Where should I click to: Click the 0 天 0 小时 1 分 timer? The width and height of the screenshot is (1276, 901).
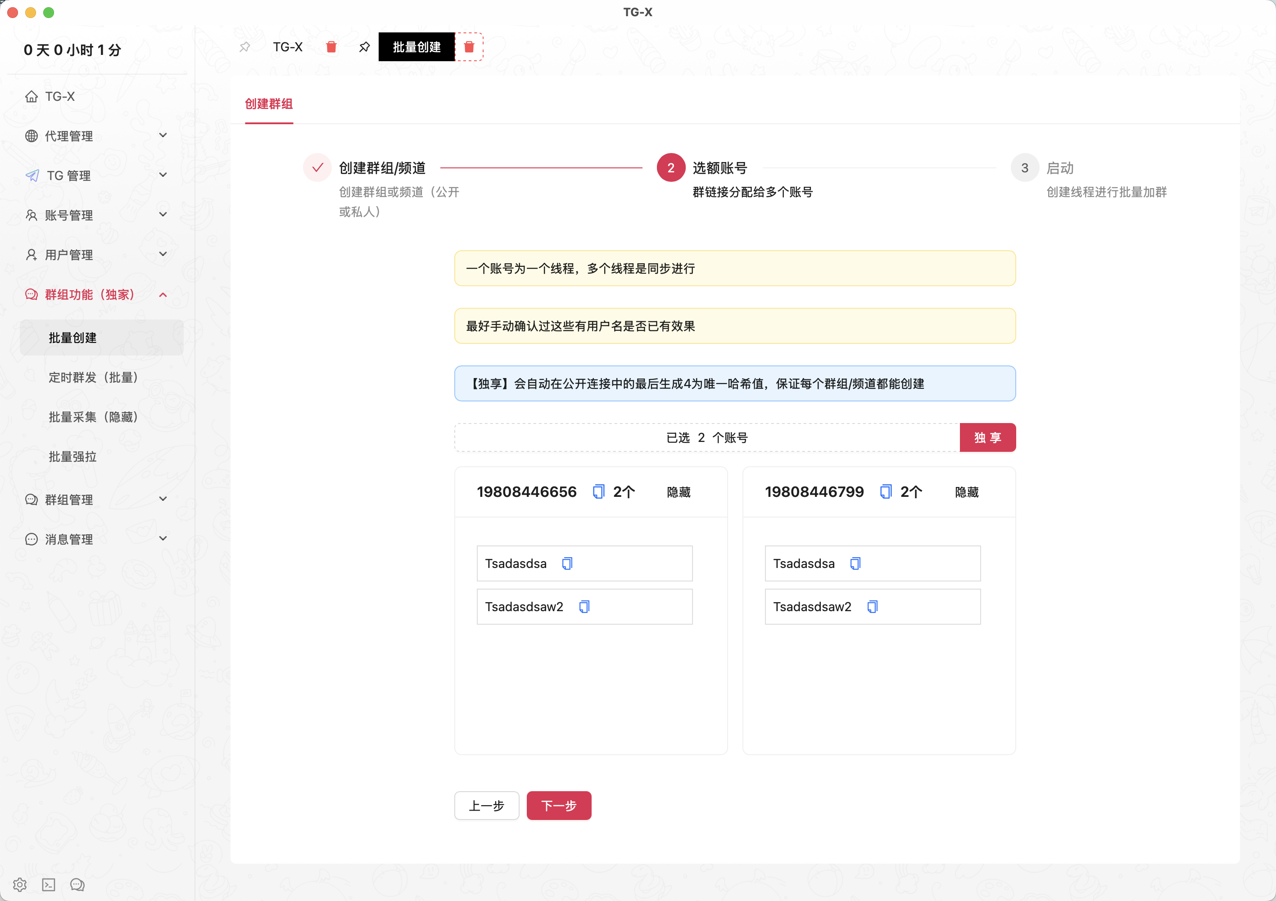(72, 50)
